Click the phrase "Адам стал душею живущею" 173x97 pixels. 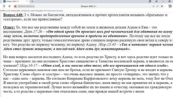click(28, 49)
